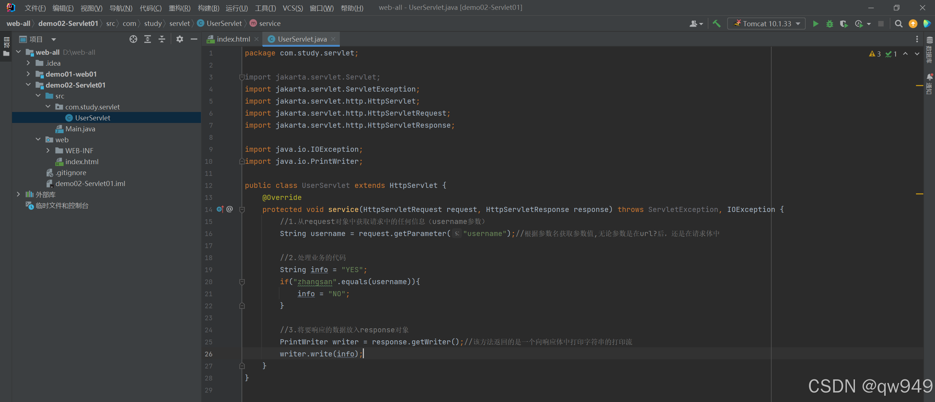Click the study breadcrumb in the navigation bar

click(153, 23)
